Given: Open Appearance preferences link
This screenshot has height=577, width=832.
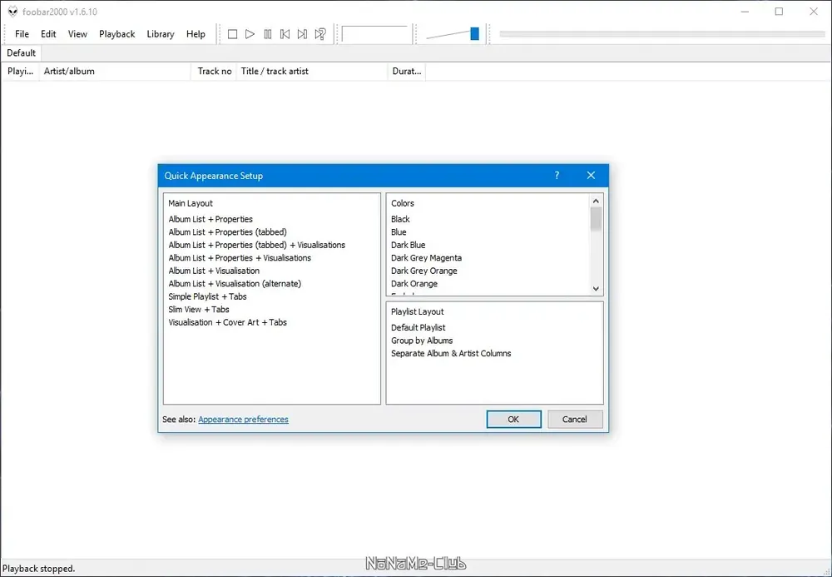Looking at the screenshot, I should click(x=243, y=420).
